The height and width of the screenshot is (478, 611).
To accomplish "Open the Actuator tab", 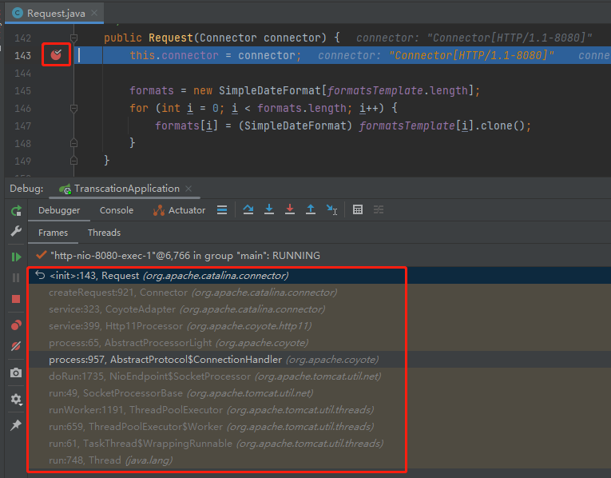I will (x=180, y=210).
